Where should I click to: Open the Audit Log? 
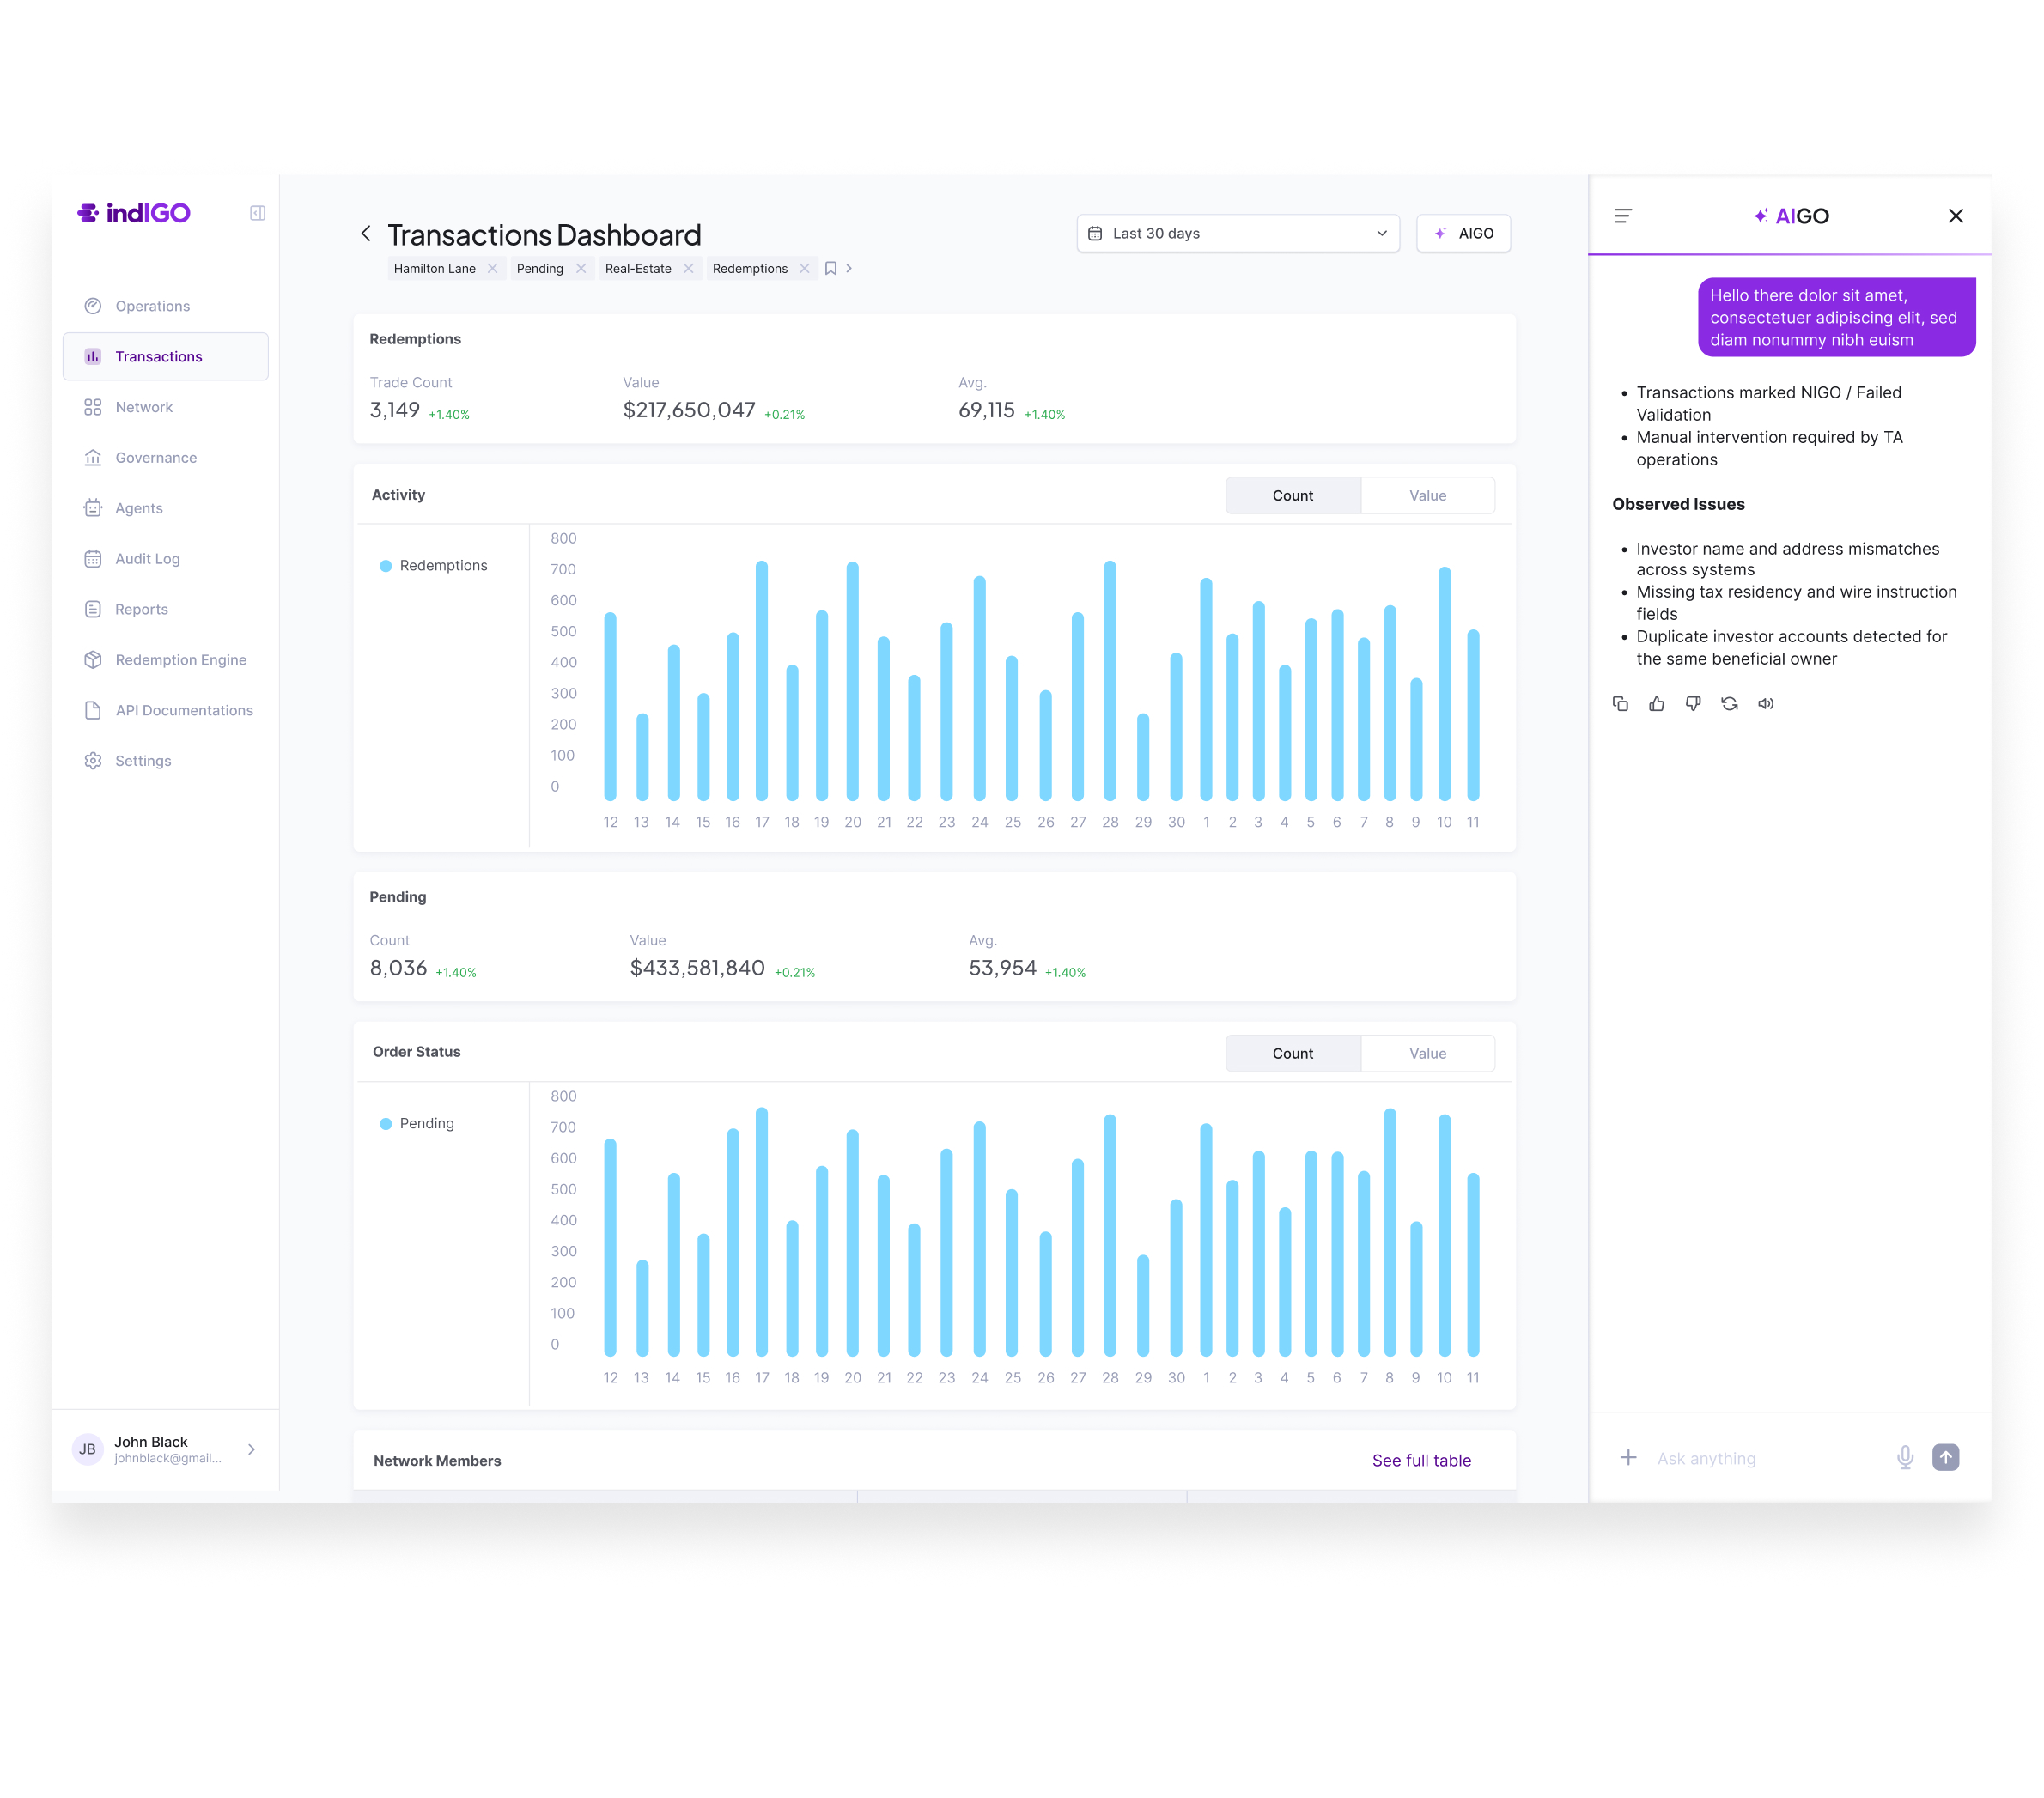(166, 559)
